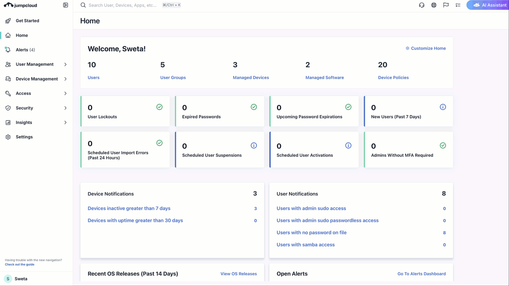Open Users with no password on file
The height and width of the screenshot is (286, 509).
pos(311,233)
